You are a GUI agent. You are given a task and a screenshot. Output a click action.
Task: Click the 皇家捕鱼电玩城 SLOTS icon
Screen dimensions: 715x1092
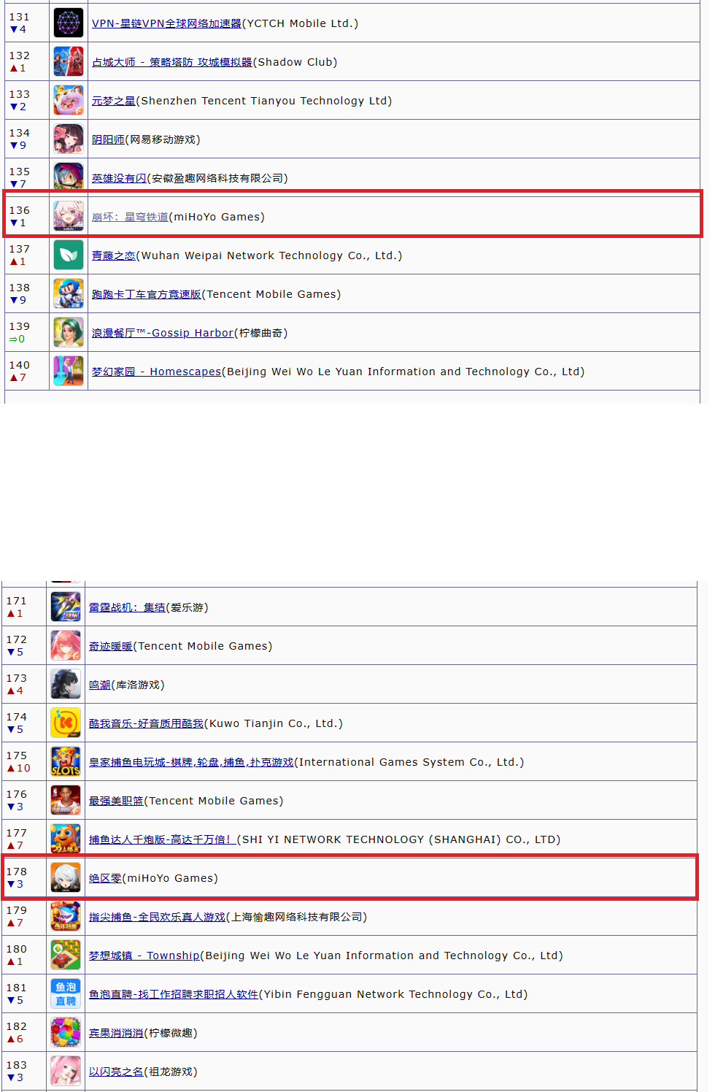click(66, 762)
